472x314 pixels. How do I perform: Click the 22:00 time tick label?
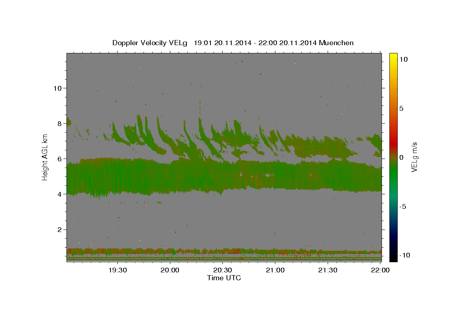[x=380, y=270]
